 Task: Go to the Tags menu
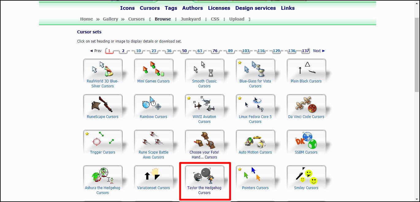pyautogui.click(x=171, y=8)
